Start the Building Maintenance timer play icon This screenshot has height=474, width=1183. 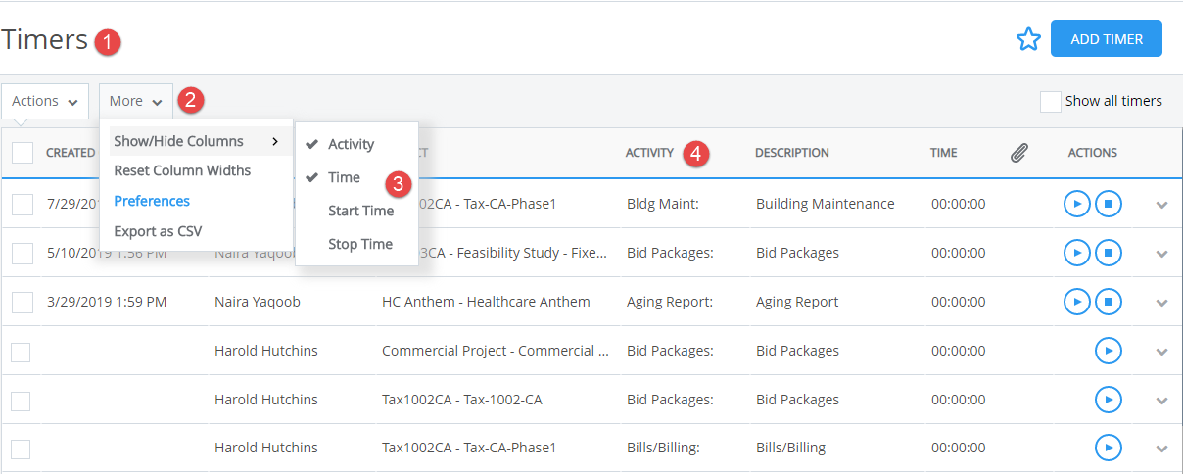coord(1076,204)
